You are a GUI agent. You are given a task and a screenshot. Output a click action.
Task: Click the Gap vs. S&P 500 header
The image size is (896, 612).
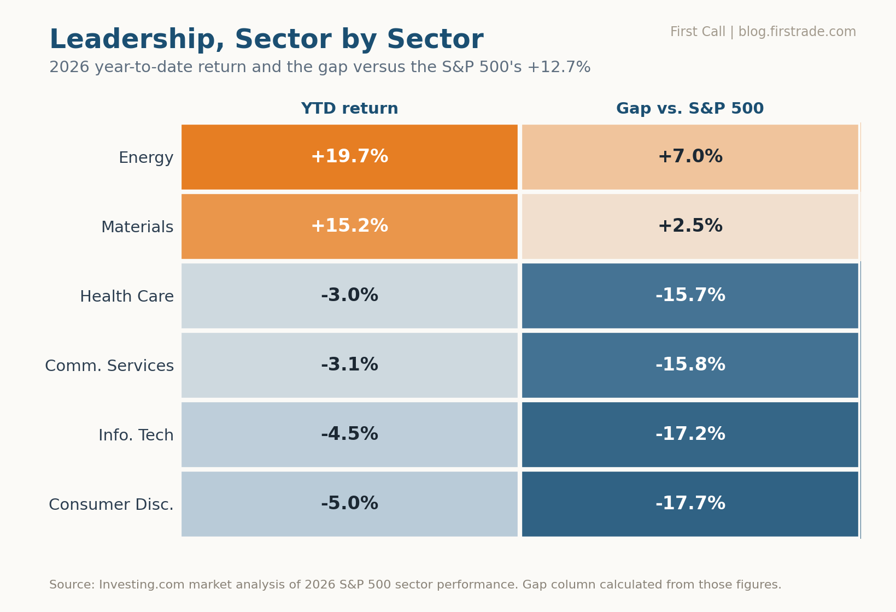click(690, 109)
